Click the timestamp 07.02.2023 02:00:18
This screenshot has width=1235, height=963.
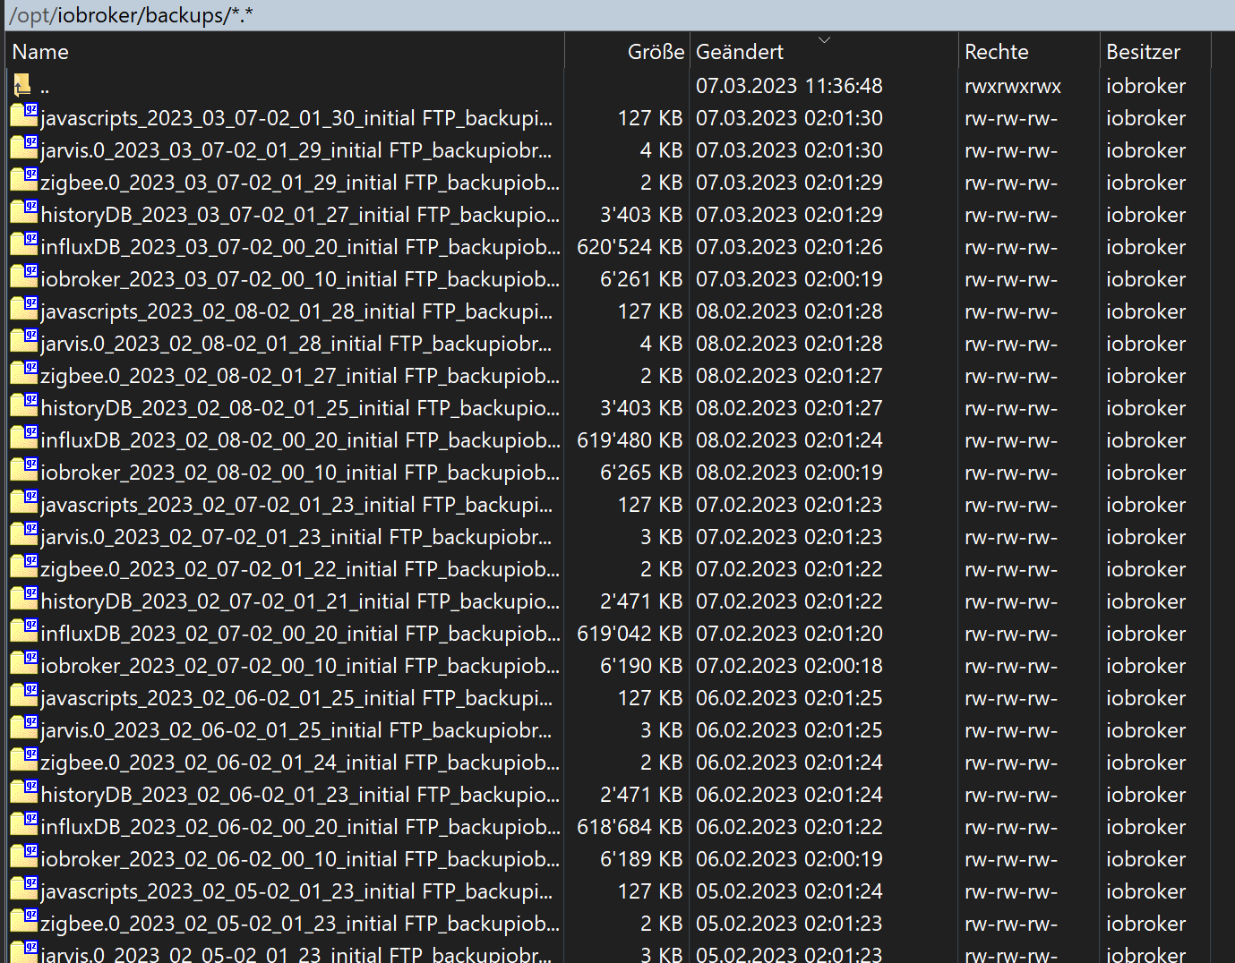coord(789,666)
